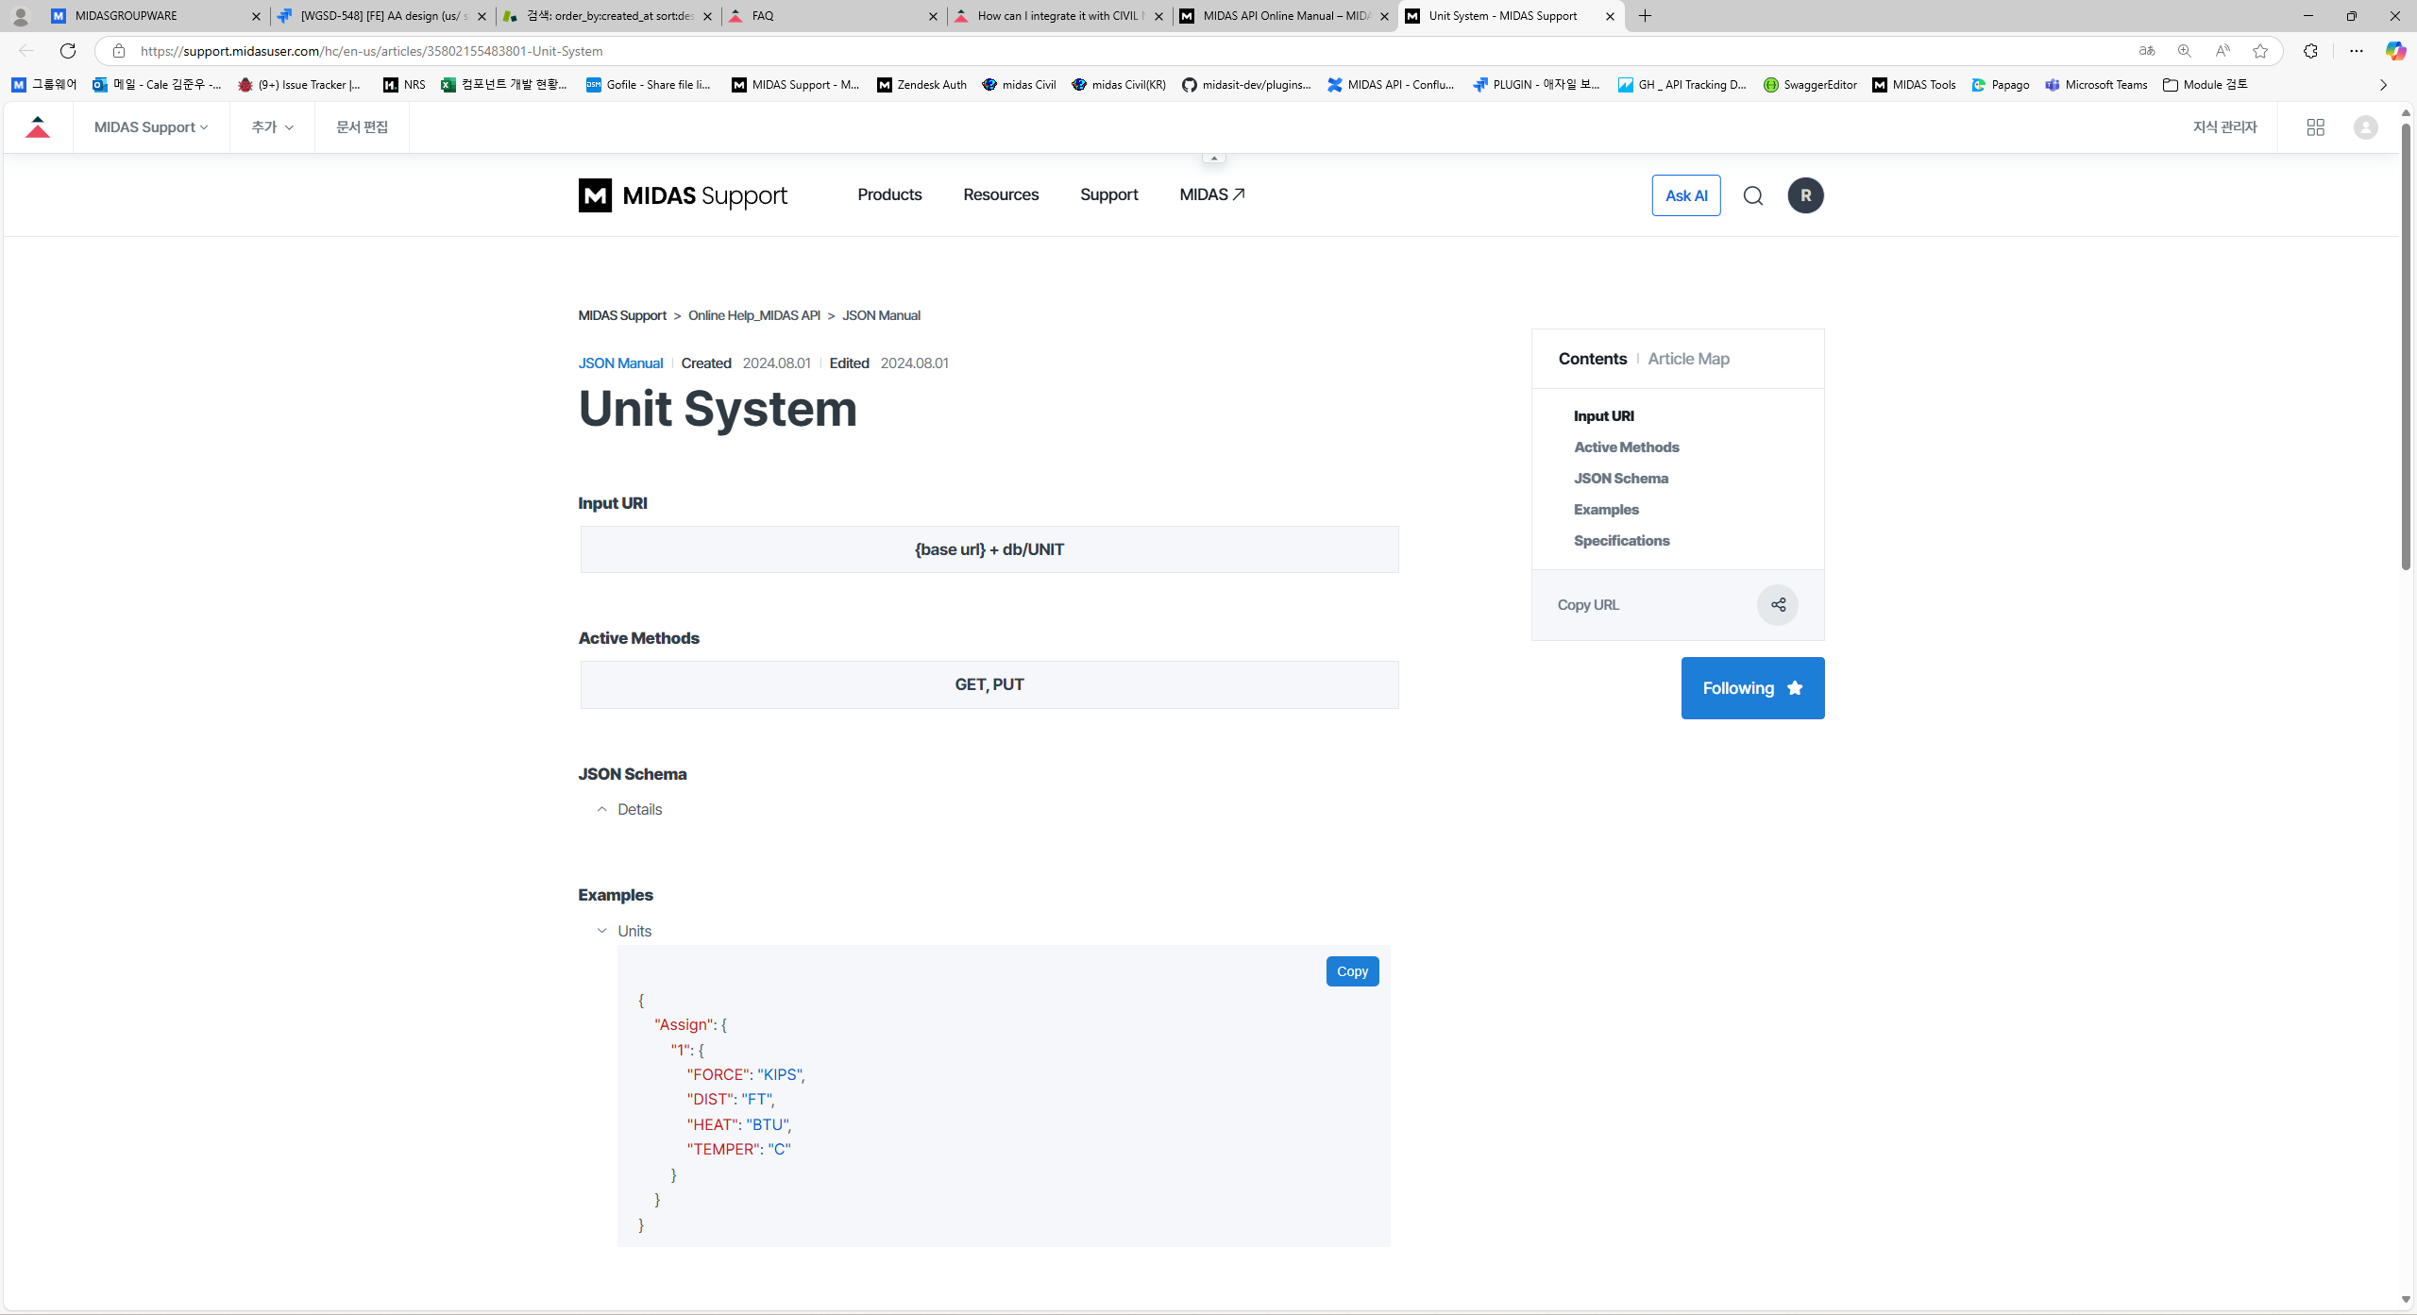Open the R user avatar menu
The width and height of the screenshot is (2417, 1315).
(x=1805, y=195)
